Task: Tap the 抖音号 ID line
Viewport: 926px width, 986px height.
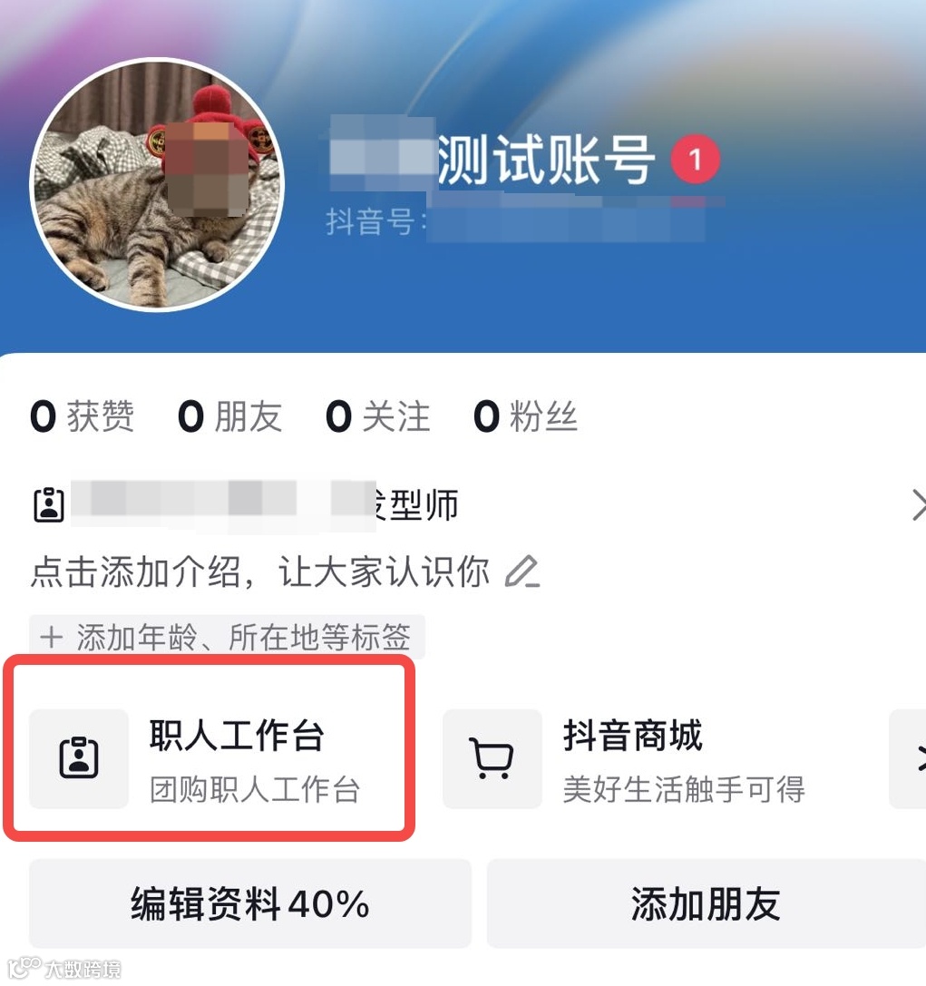Action: pyautogui.click(x=515, y=222)
